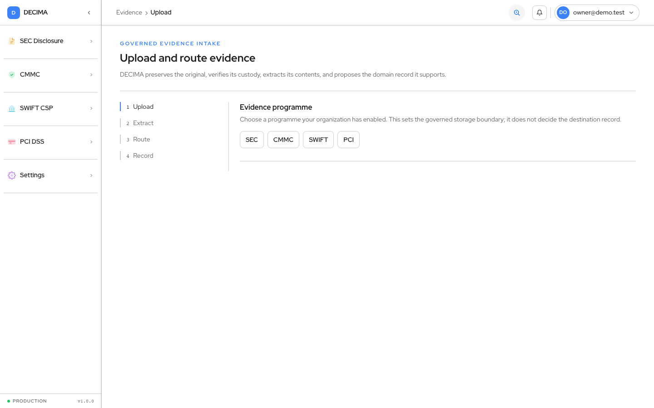
Task: Click the Evidence breadcrumb link
Action: click(129, 13)
